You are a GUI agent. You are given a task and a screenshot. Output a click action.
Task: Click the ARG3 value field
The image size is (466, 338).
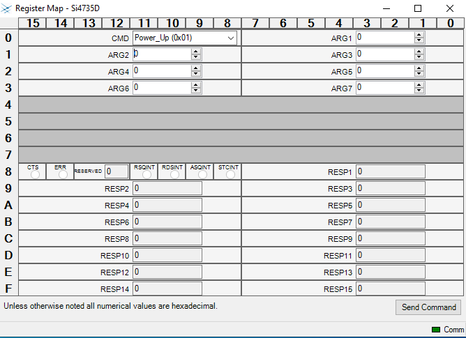[x=385, y=54]
